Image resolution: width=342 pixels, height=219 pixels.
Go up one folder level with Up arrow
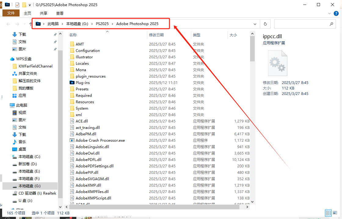tap(30, 24)
